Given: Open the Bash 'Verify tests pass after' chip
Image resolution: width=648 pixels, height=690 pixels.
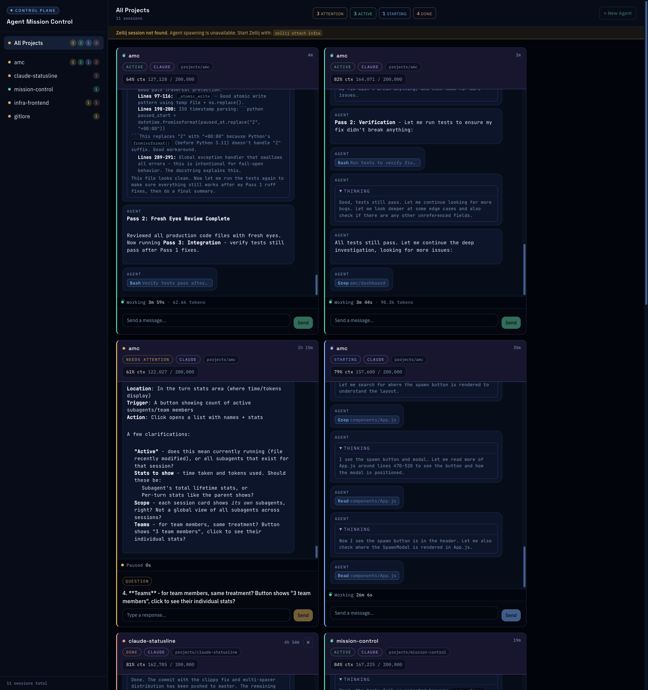Looking at the screenshot, I should click(x=169, y=283).
